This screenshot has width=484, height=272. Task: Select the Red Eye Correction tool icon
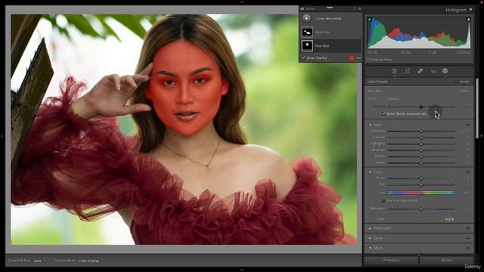coord(433,71)
